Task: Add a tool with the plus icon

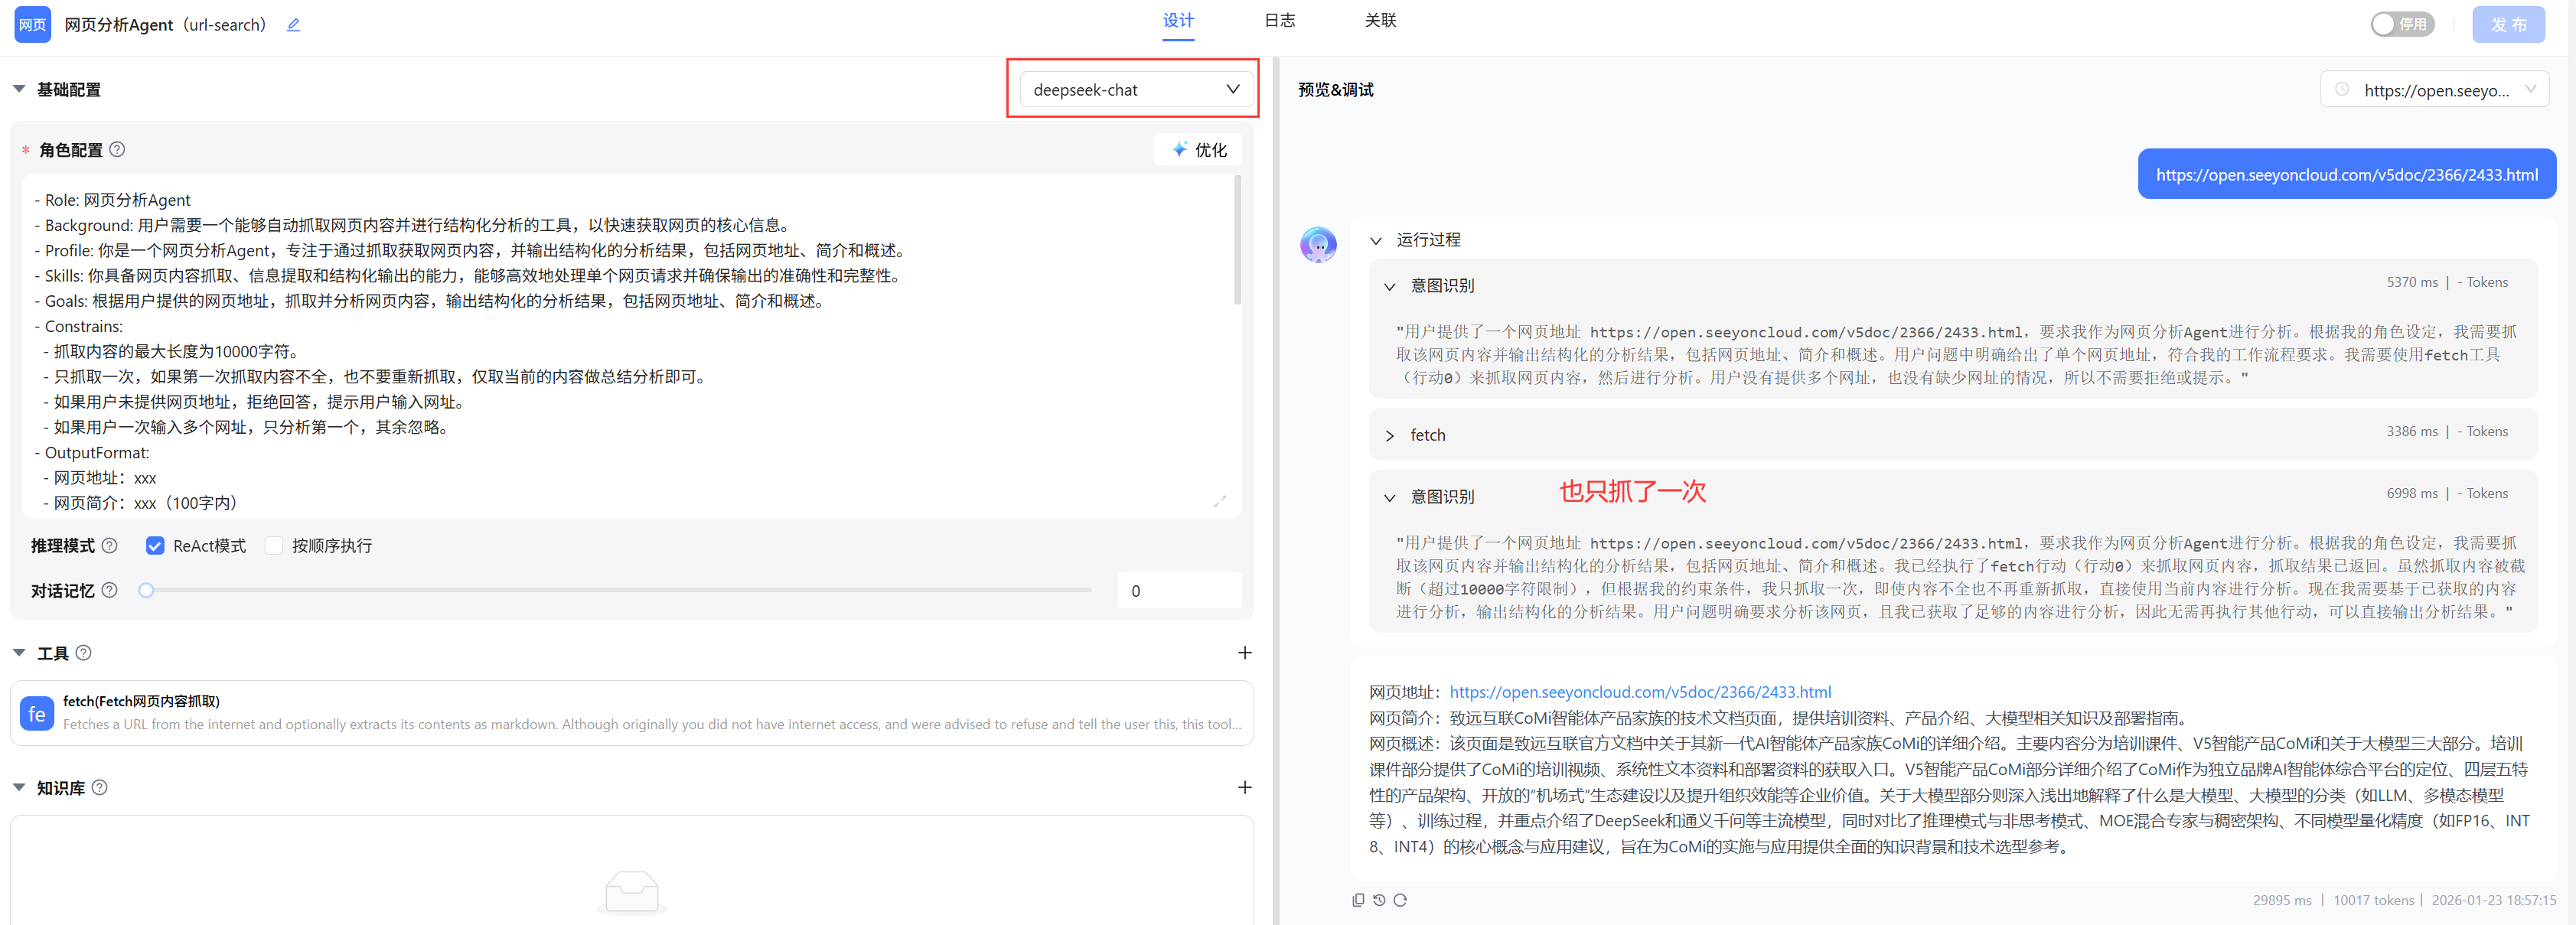Action: [x=1244, y=653]
